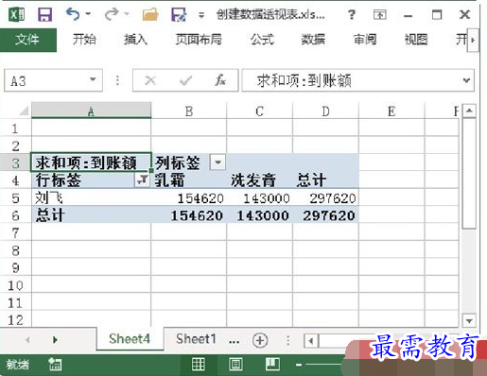487x376 pixels.
Task: Switch to the 视图 tab
Action: 416,40
